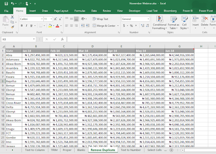Click the Undo arrow icon
This screenshot has height=154, width=216.
click(x=12, y=3)
